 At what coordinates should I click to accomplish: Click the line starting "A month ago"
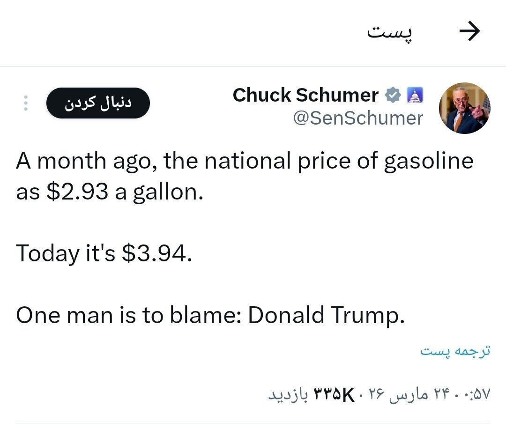(x=245, y=161)
